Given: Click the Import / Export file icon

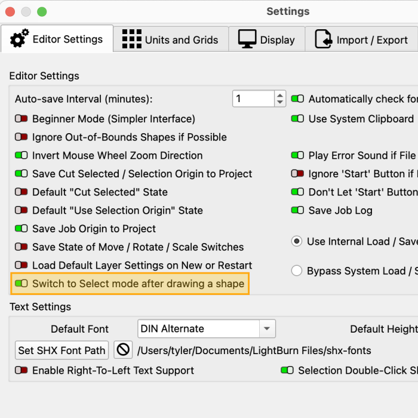Looking at the screenshot, I should (x=324, y=39).
